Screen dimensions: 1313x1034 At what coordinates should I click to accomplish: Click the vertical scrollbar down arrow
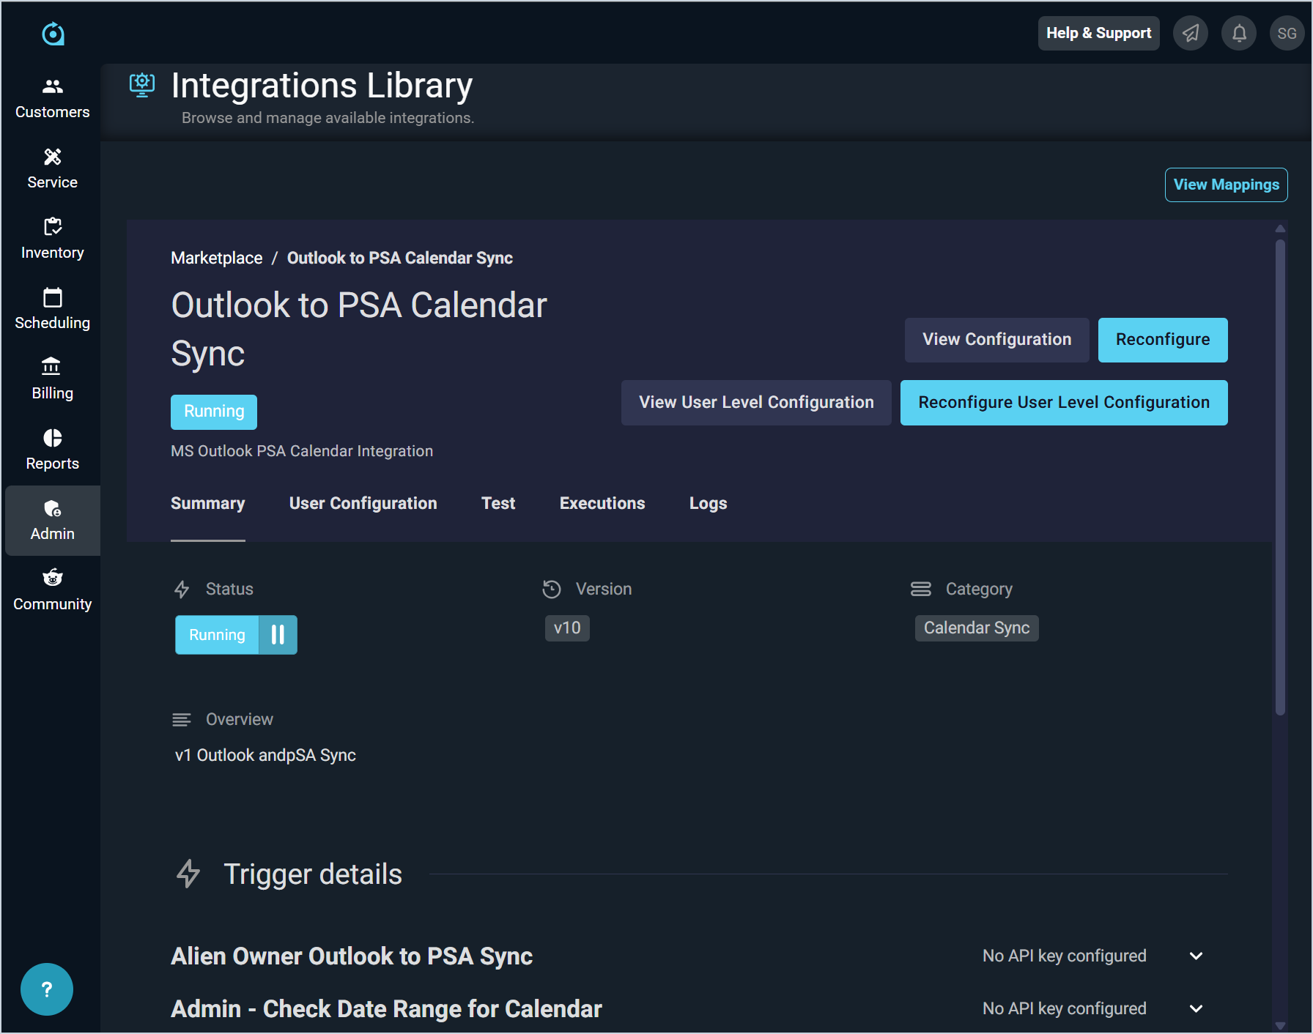[x=1280, y=1025]
